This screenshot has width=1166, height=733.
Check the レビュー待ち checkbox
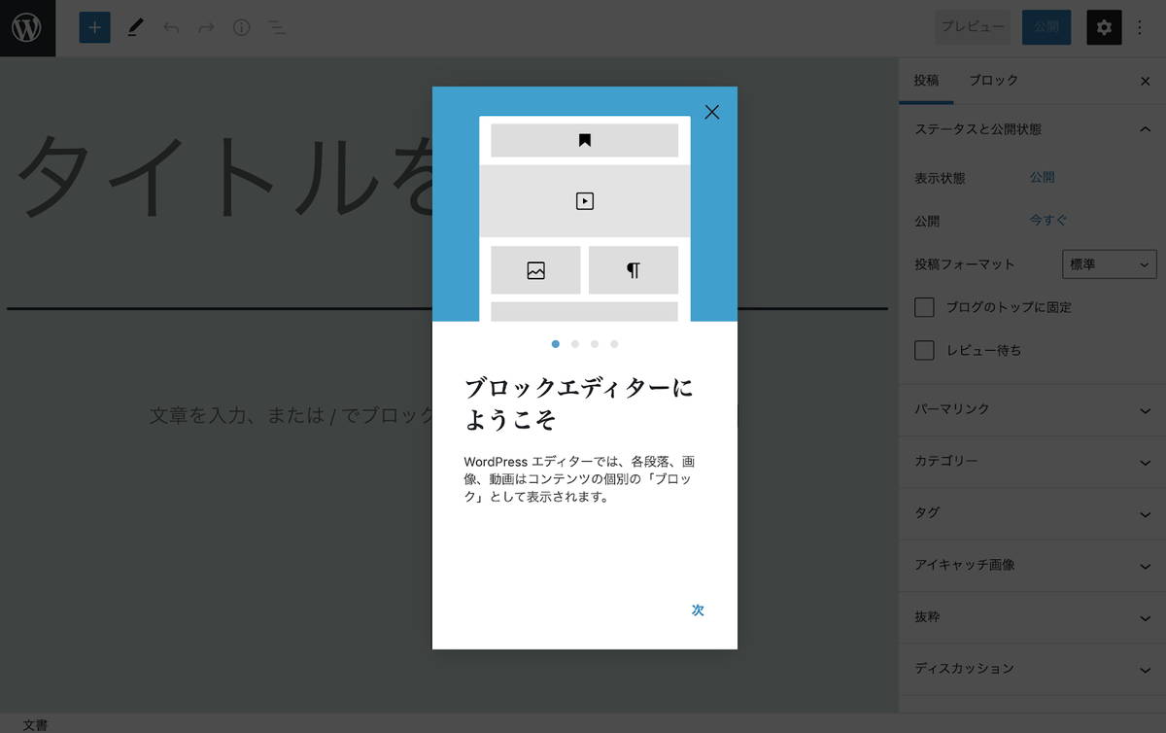924,350
